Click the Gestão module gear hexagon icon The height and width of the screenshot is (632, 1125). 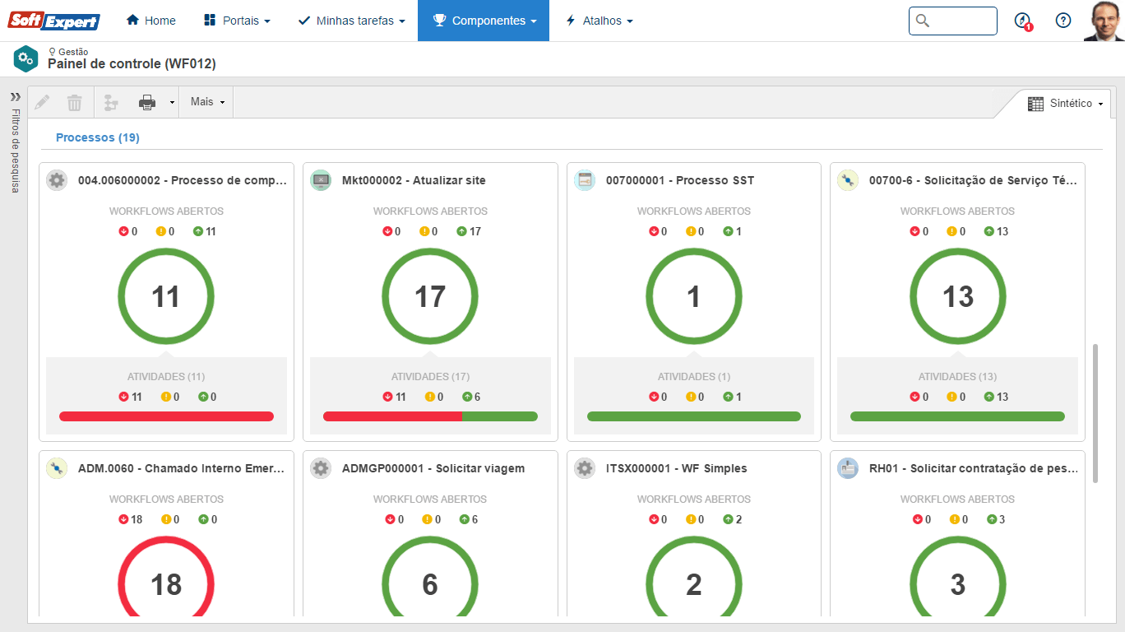(25, 58)
